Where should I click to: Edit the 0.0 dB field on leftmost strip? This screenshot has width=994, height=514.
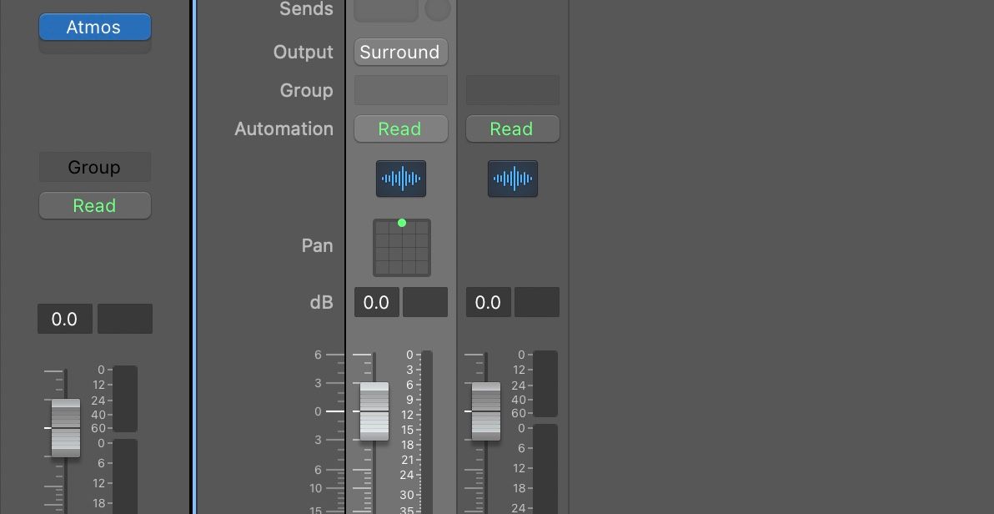(64, 318)
